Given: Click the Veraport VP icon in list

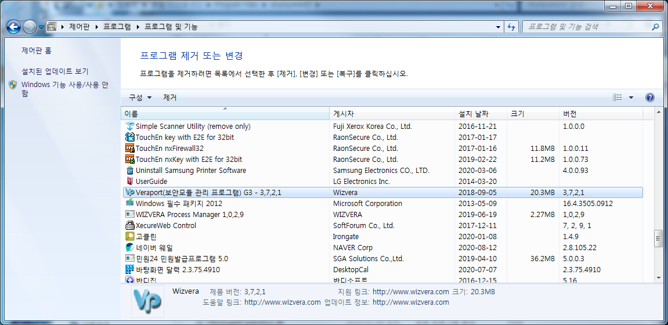Looking at the screenshot, I should [130, 193].
